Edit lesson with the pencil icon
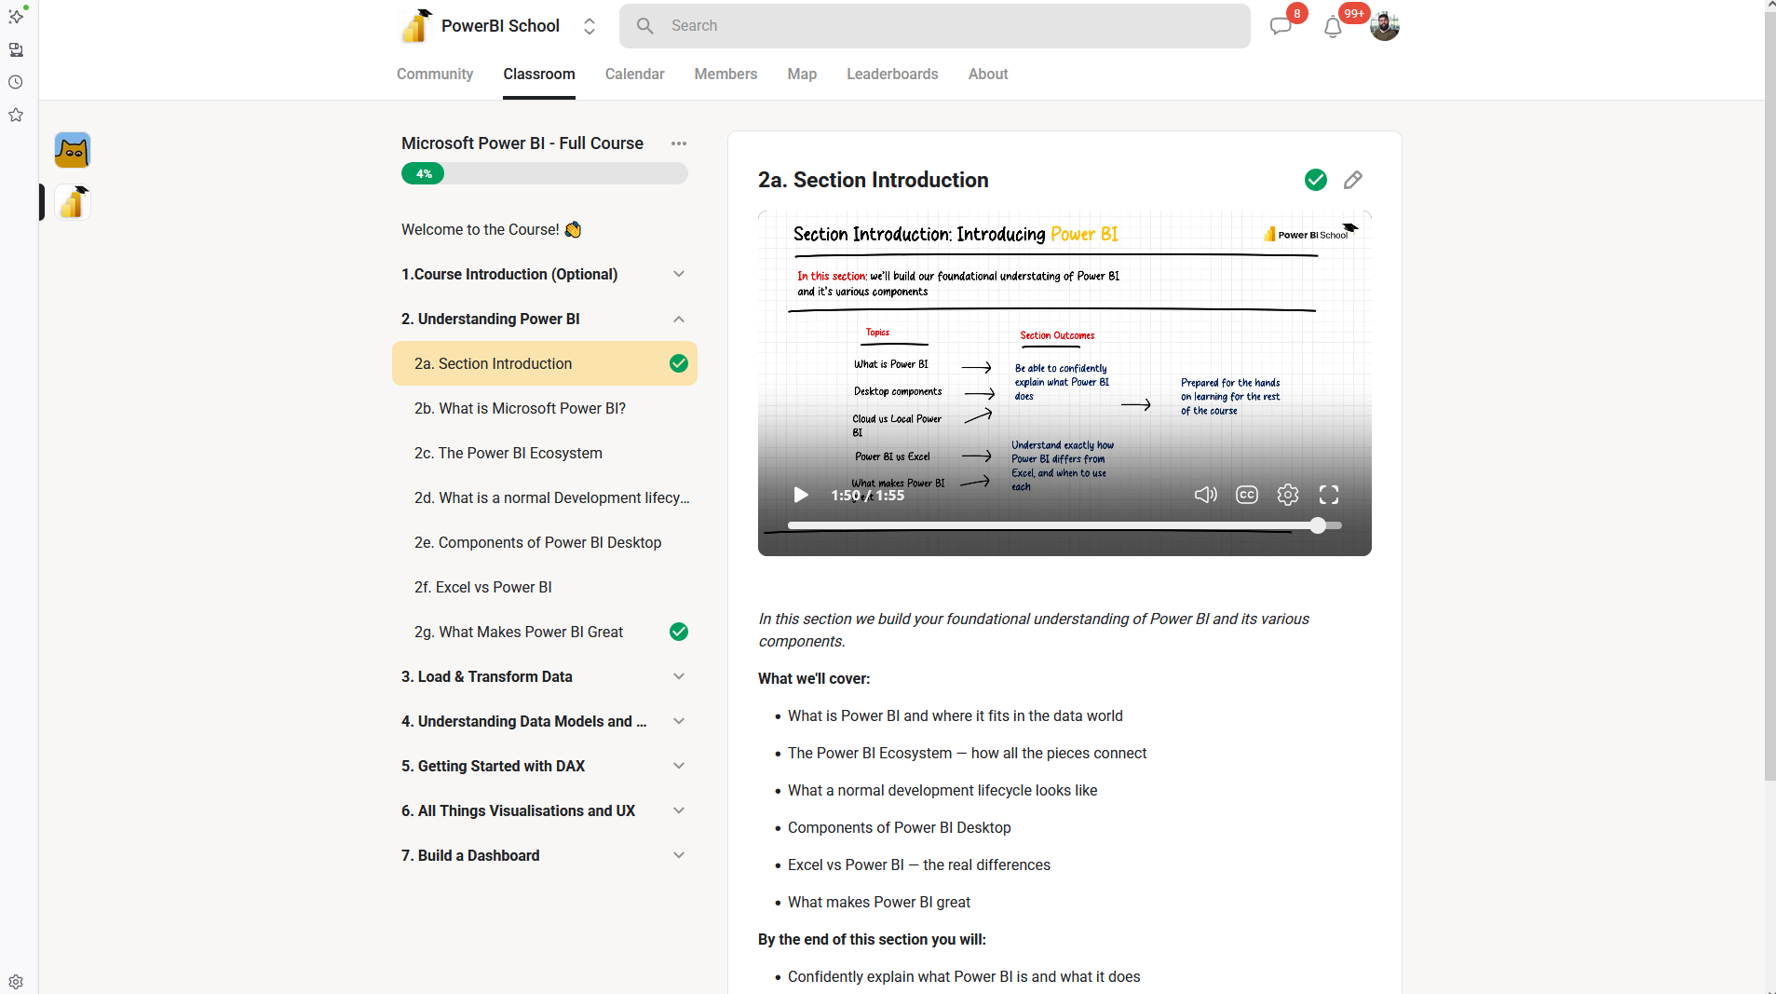Viewport: 1776px width, 994px height. click(x=1353, y=180)
